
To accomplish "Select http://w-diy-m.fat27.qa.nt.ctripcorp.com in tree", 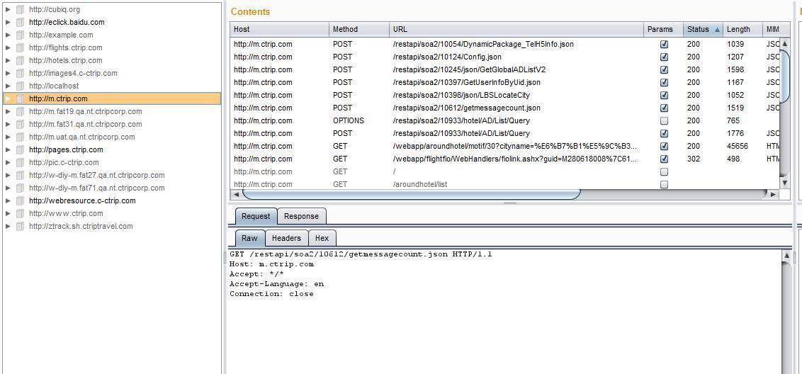I will coord(96,175).
